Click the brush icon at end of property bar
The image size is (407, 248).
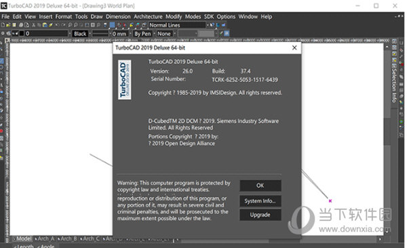[221, 33]
